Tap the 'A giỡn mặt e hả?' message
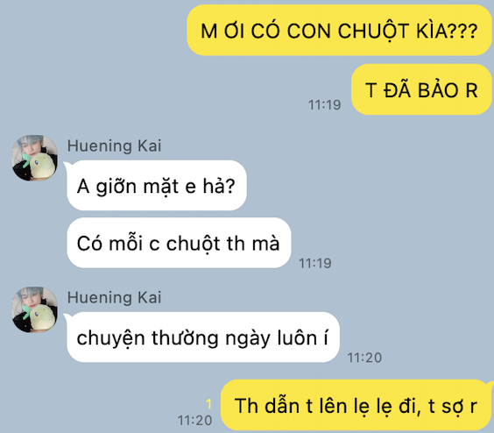 click(x=157, y=185)
